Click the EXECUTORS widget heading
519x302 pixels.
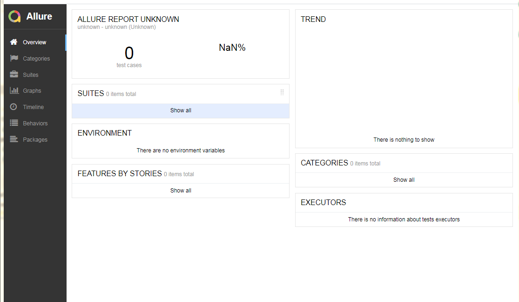[324, 202]
